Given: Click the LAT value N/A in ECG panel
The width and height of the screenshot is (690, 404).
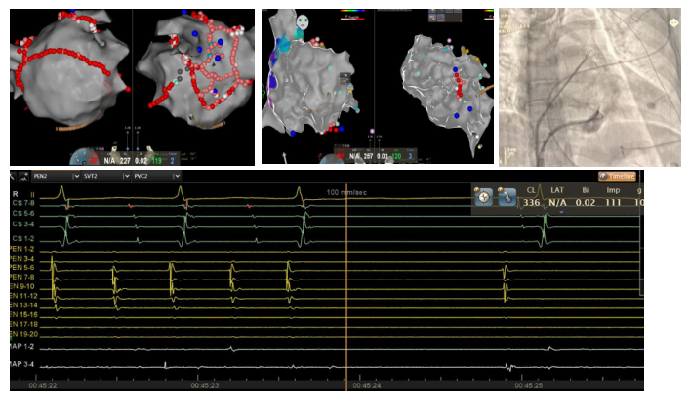Looking at the screenshot, I should pyautogui.click(x=557, y=202).
